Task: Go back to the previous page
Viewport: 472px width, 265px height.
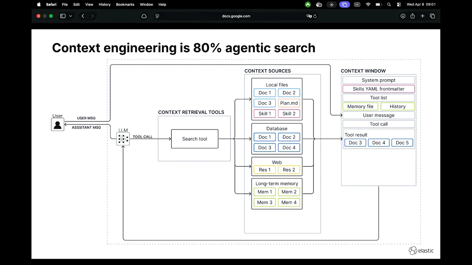Action: [83, 16]
